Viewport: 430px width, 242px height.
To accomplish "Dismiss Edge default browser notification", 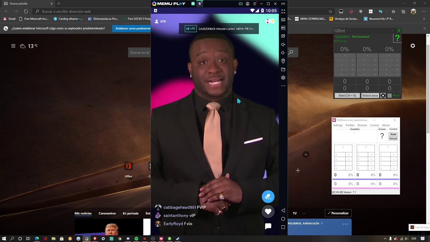I will click(424, 29).
